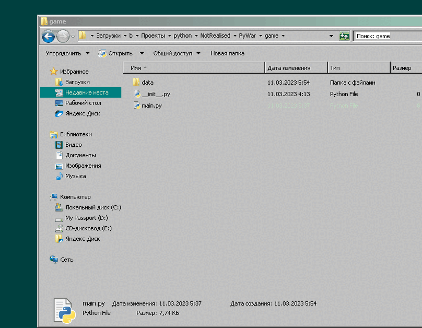
Task: Select the 'data' folder icon
Action: 136,82
